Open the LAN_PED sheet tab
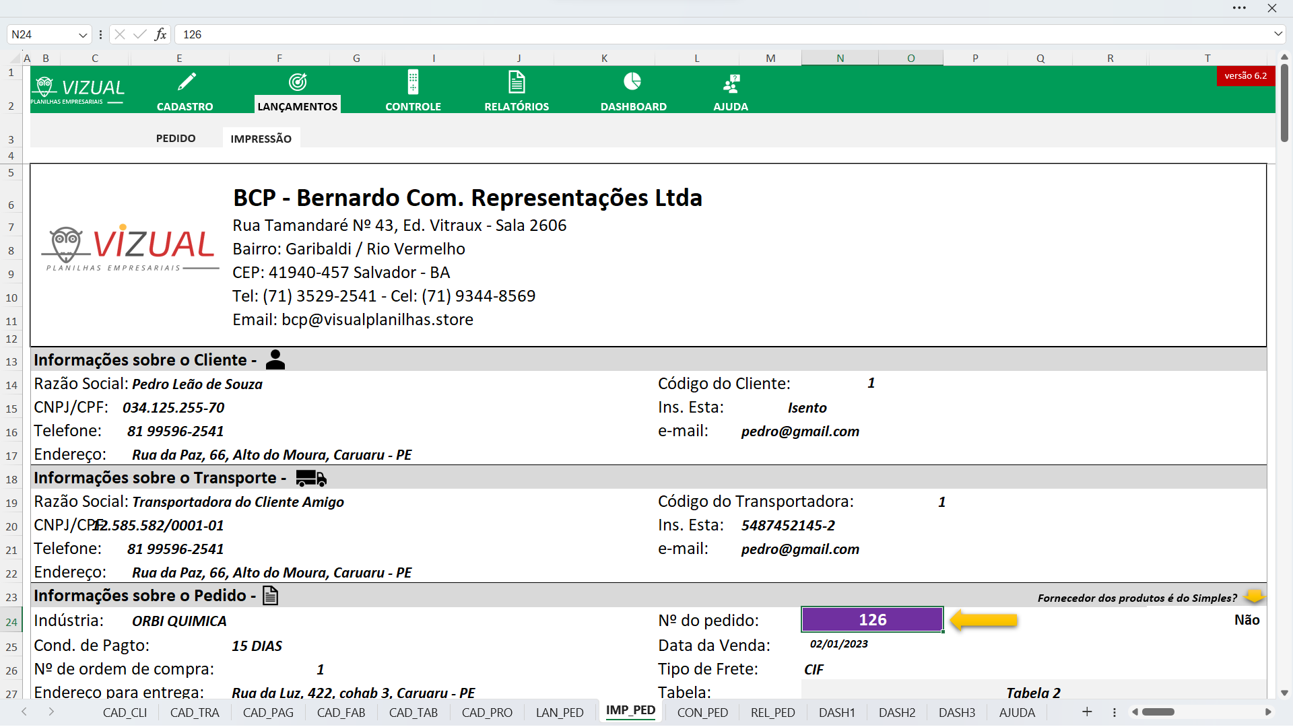The image size is (1293, 727). [x=560, y=712]
